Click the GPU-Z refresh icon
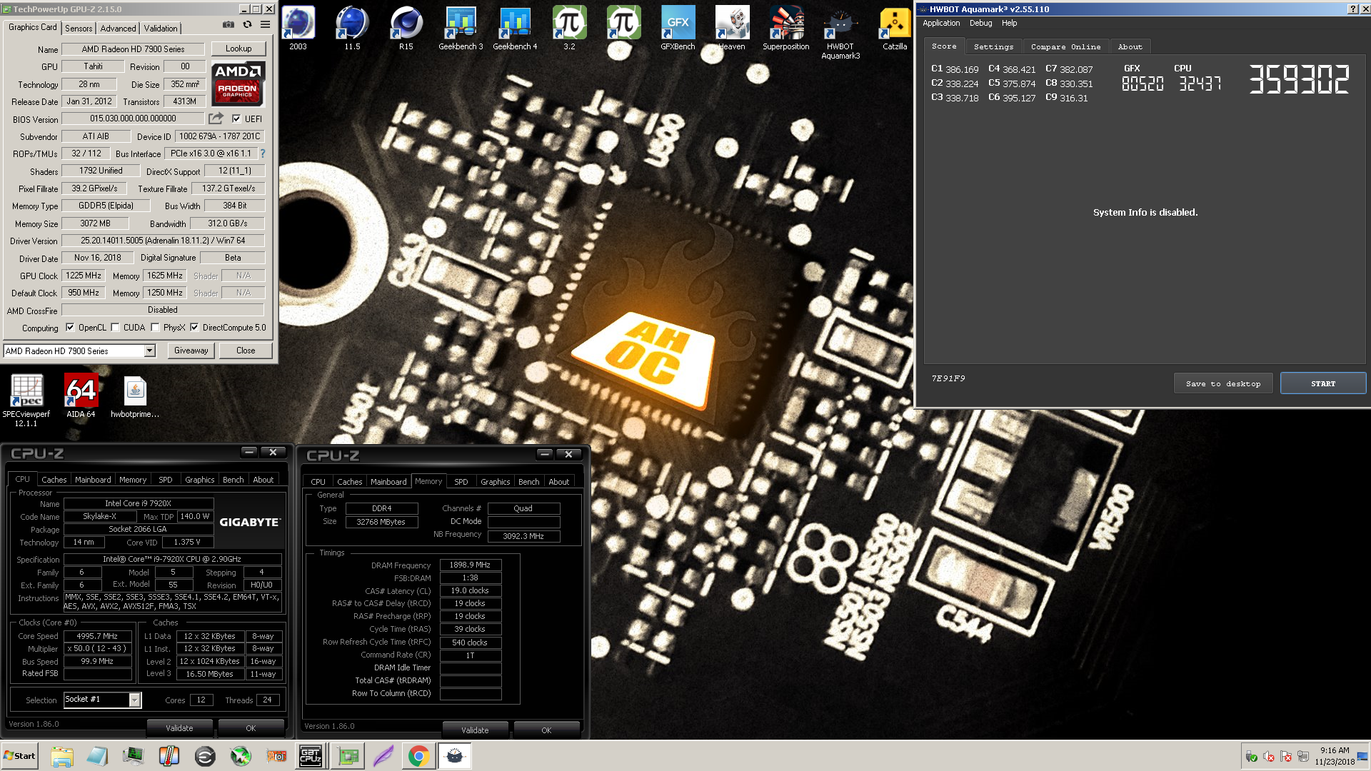This screenshot has width=1371, height=771. tap(247, 24)
